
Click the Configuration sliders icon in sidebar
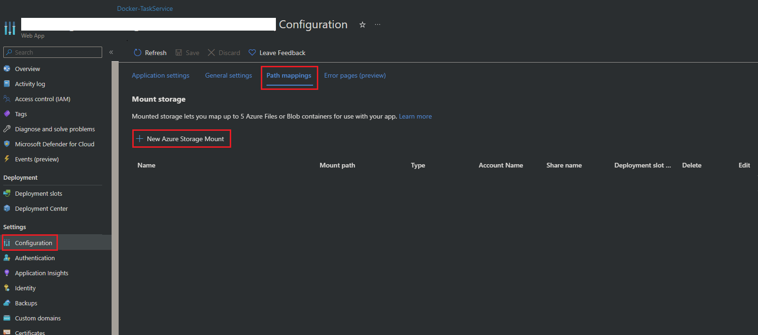coord(7,243)
